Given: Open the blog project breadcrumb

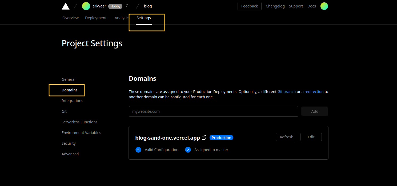Looking at the screenshot, I should click(148, 6).
